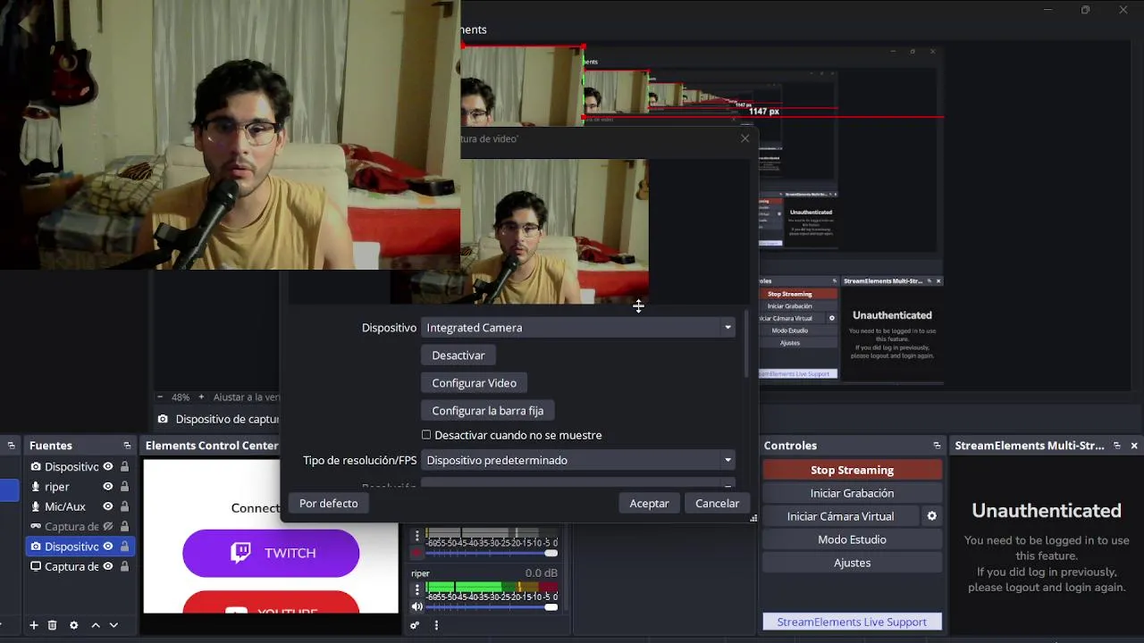Move source up with the up arrow icon
Viewport: 1144px width, 643px height.
(96, 625)
